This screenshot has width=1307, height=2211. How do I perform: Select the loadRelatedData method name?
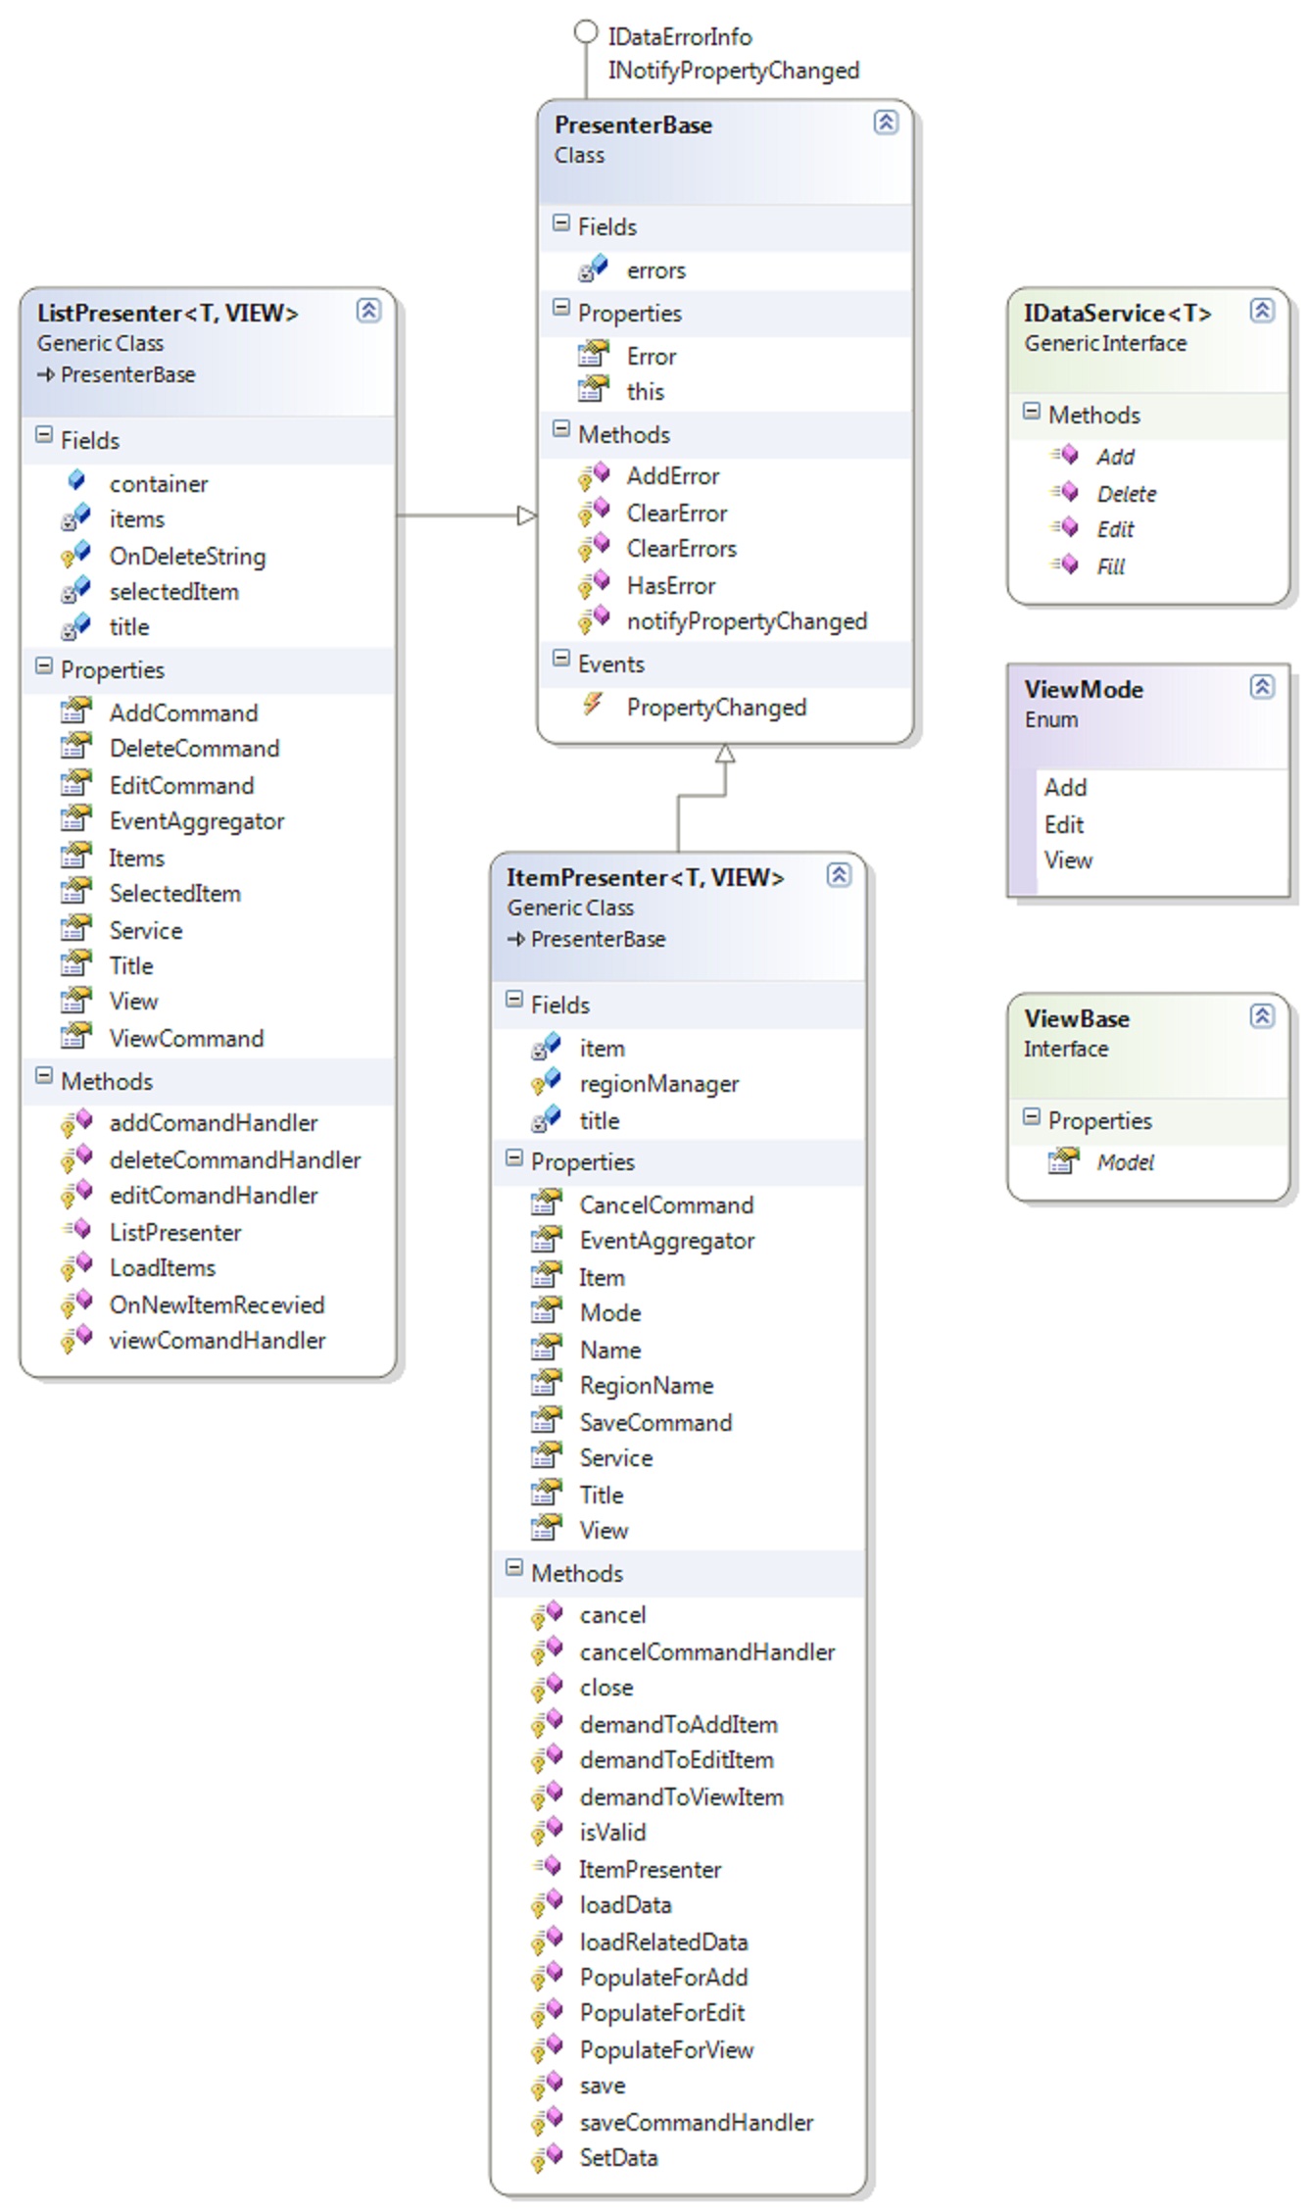pyautogui.click(x=663, y=1941)
